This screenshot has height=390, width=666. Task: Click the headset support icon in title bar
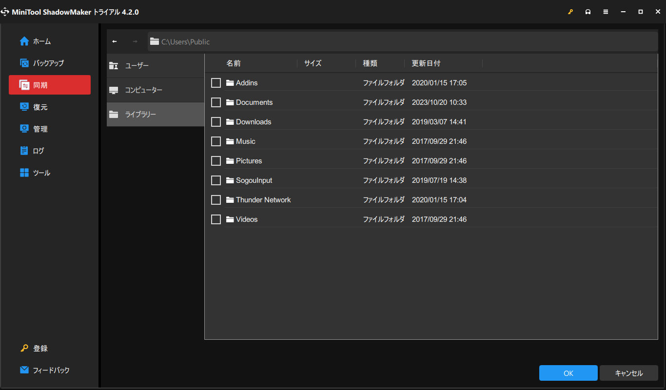pyautogui.click(x=588, y=12)
